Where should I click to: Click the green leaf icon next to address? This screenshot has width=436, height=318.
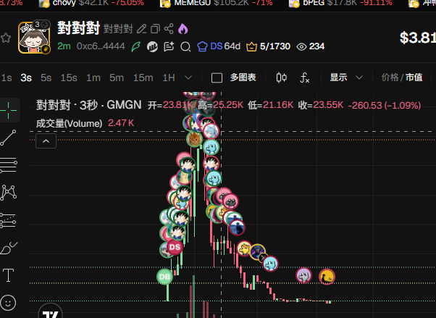pyautogui.click(x=136, y=46)
